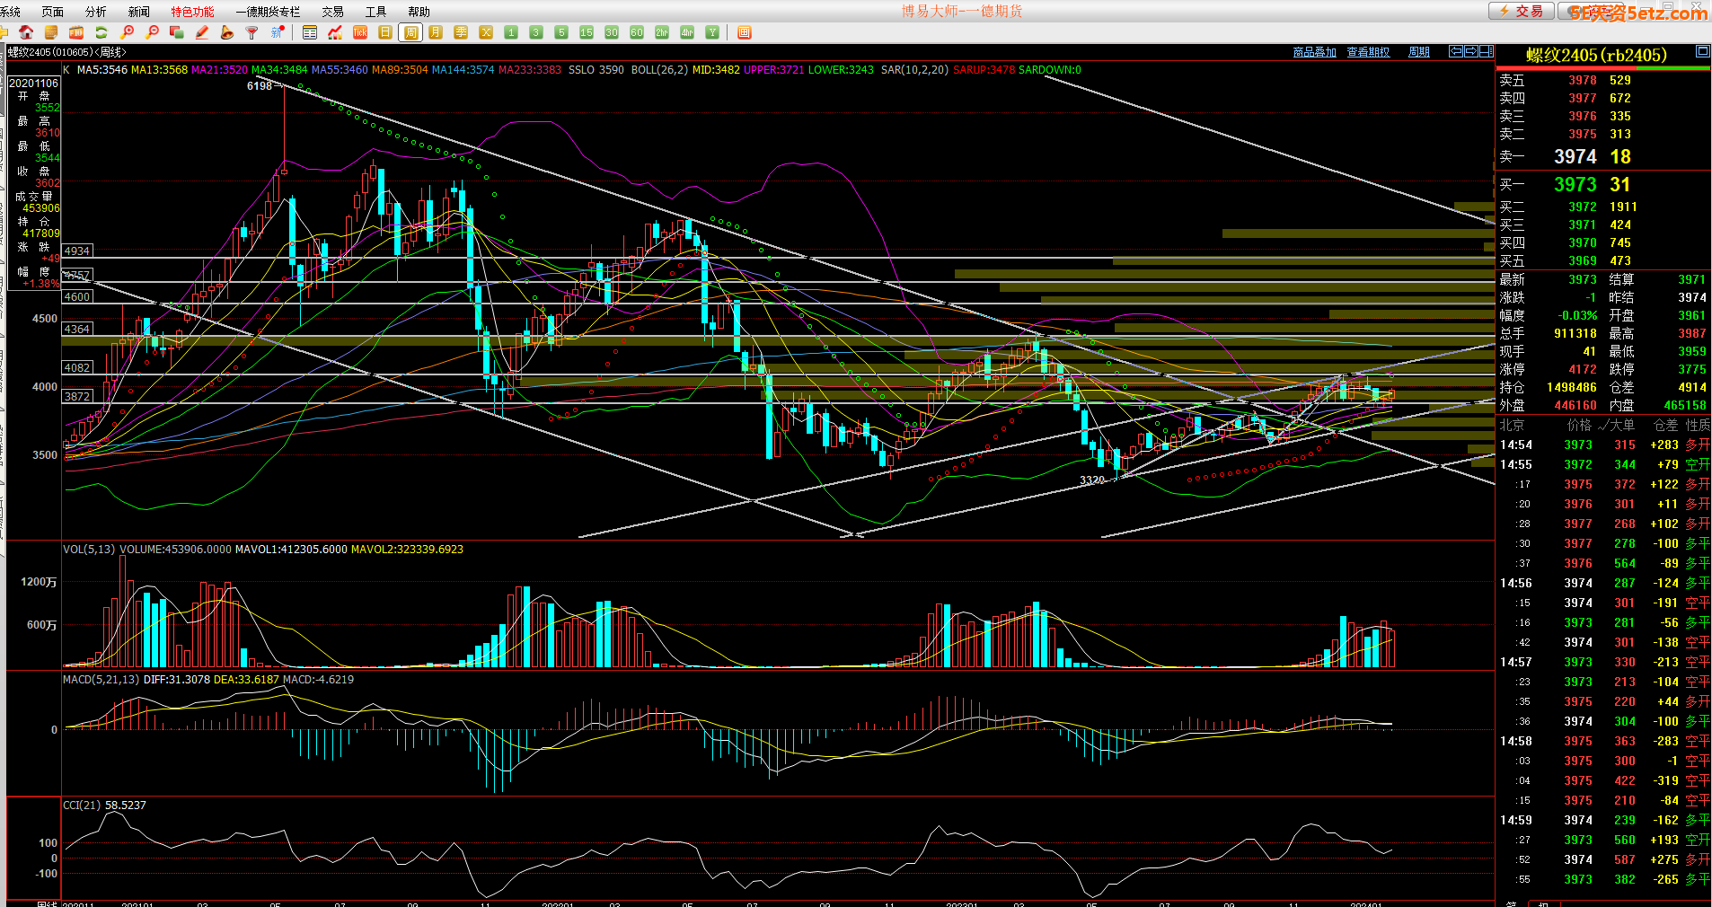
Task: Open the 分析 menu
Action: (96, 12)
